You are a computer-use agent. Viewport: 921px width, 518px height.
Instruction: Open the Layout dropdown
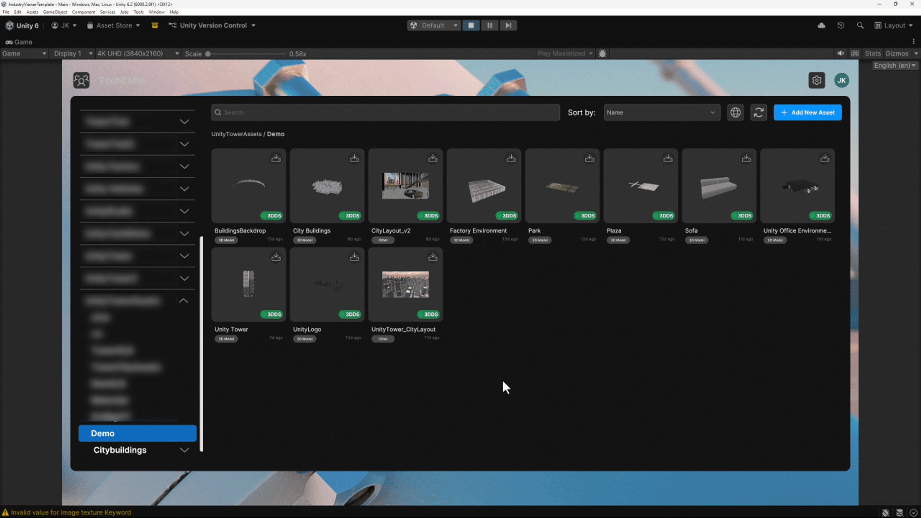[894, 26]
